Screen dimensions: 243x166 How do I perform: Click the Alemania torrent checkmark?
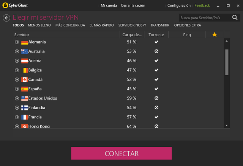[x=156, y=42]
